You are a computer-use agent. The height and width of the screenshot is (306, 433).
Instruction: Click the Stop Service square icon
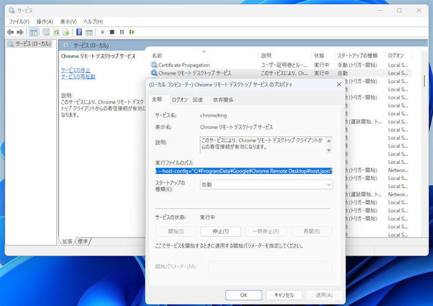[x=112, y=33]
